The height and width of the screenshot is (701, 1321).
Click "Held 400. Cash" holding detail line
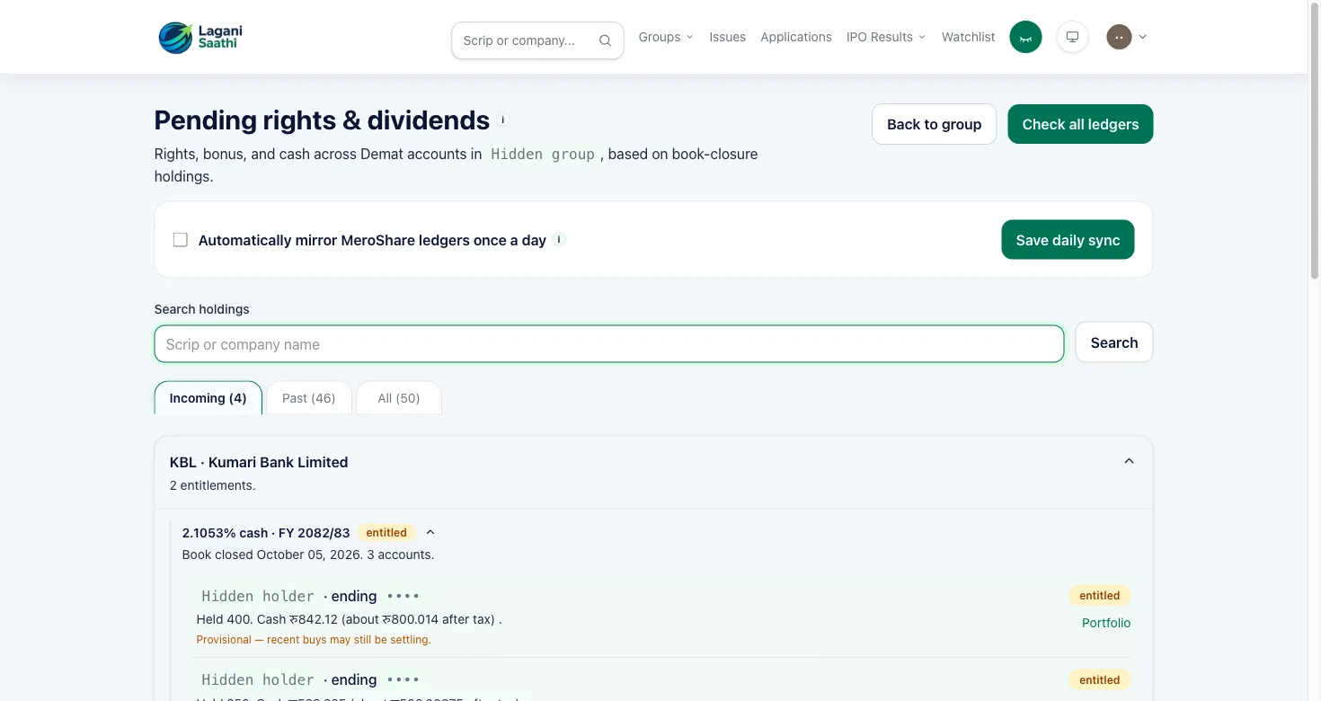pos(349,619)
